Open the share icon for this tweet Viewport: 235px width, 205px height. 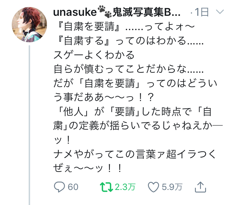point(200,187)
